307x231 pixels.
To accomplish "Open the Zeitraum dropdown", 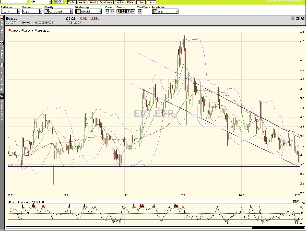I will coord(11,12).
